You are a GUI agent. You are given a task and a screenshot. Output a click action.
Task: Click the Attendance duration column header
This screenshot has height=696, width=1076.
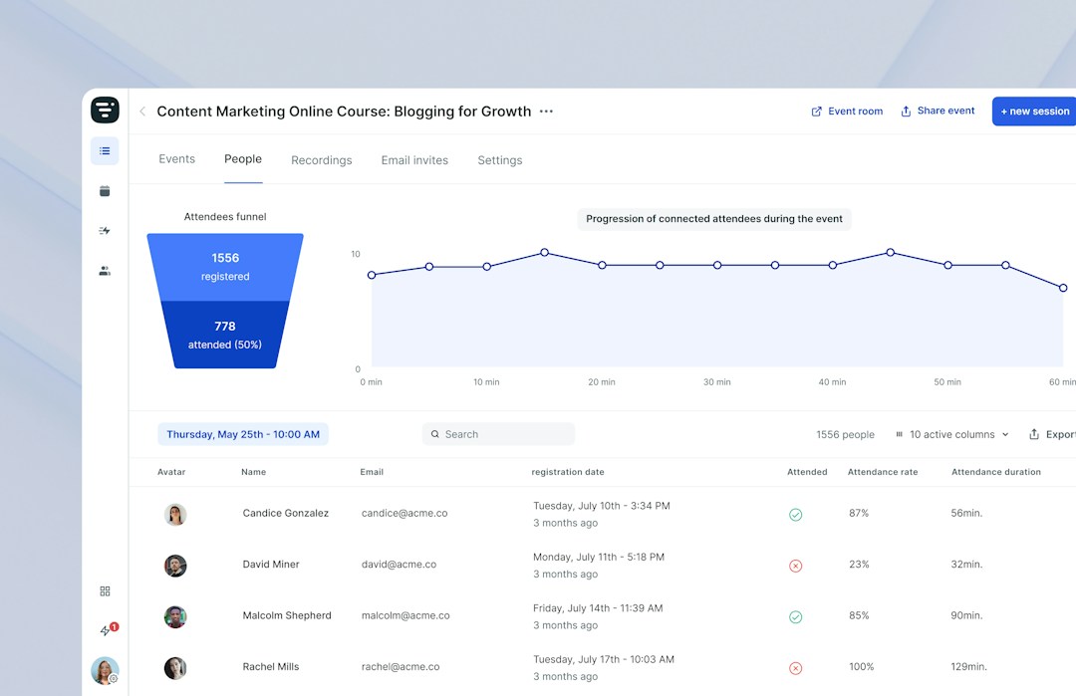(x=995, y=472)
